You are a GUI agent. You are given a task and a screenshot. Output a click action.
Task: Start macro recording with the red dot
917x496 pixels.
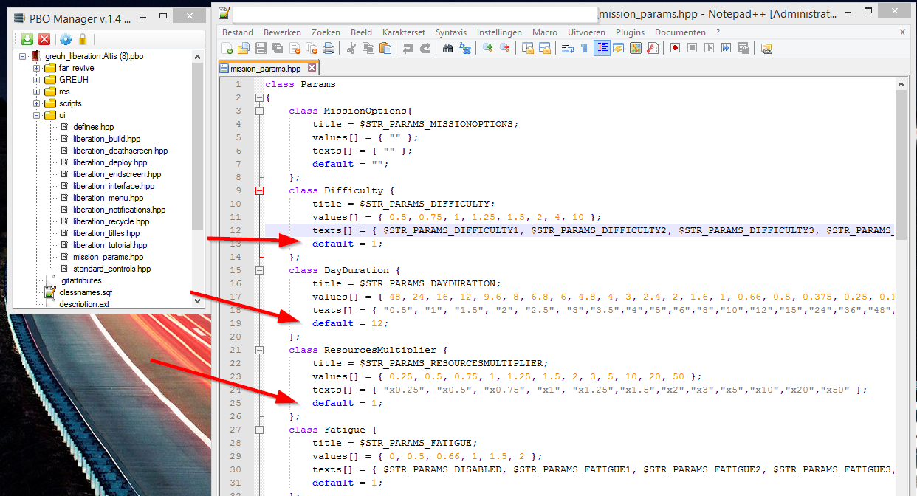pos(675,48)
